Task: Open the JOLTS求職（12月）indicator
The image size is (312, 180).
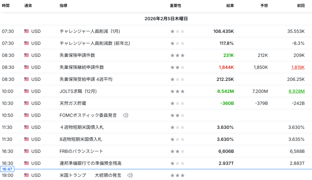Action: [78, 91]
